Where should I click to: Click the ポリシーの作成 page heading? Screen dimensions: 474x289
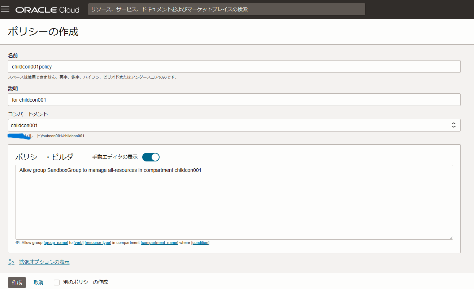click(x=43, y=32)
